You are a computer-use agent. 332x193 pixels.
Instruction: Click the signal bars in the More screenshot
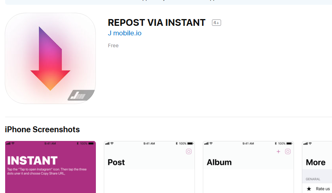[x=305, y=143]
